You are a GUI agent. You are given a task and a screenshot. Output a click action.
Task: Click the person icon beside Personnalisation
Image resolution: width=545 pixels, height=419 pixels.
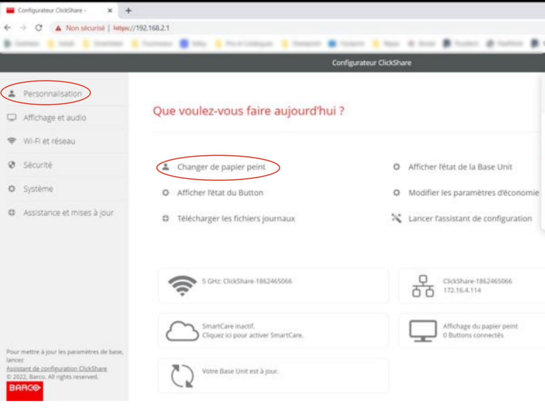(x=12, y=93)
